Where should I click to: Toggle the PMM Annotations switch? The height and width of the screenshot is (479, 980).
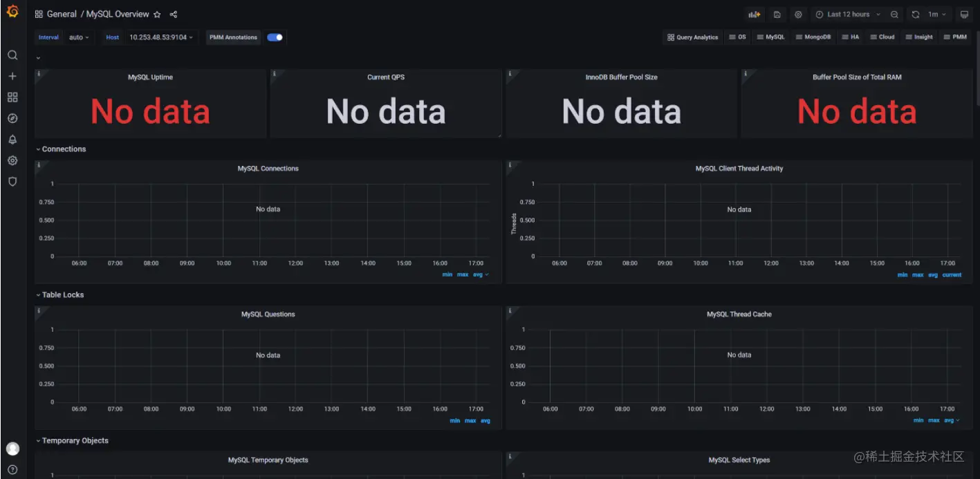pos(275,37)
